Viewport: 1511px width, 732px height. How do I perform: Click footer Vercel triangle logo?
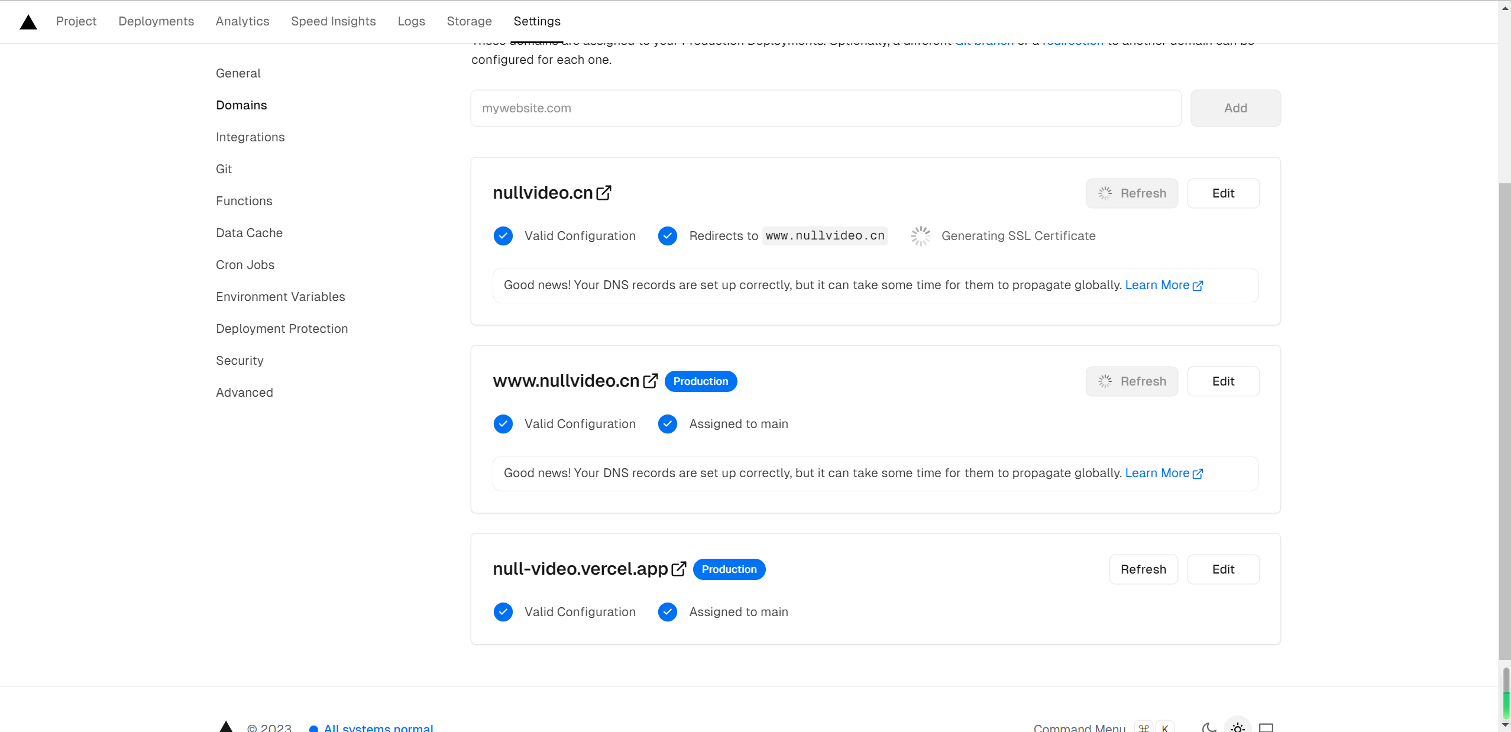(226, 727)
